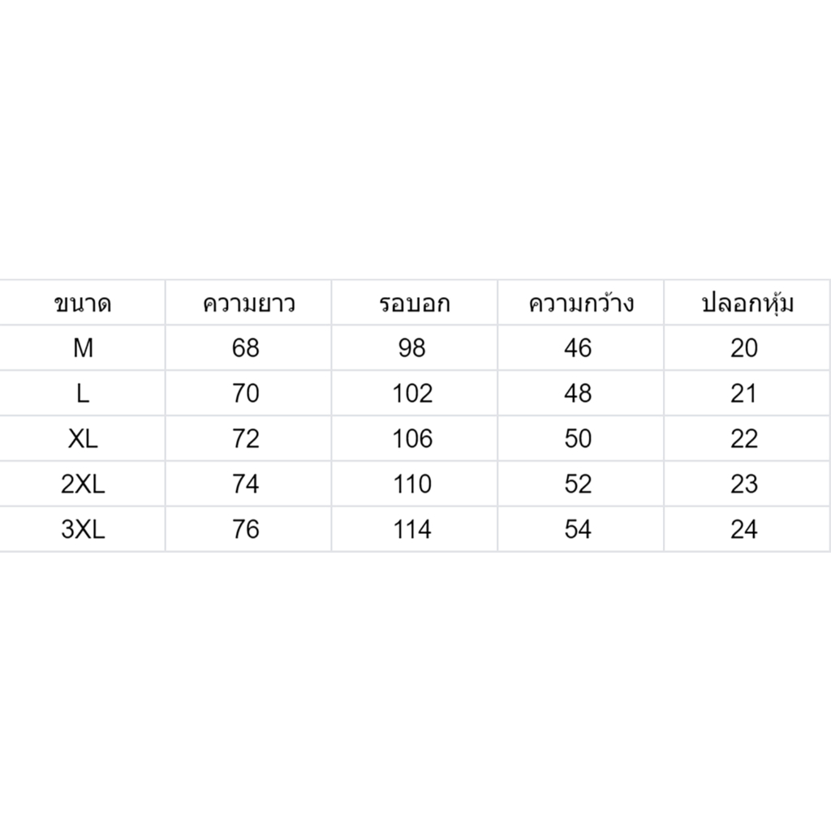Click the รอบอก column header
Viewport: 831px width, 831px height.
[415, 303]
